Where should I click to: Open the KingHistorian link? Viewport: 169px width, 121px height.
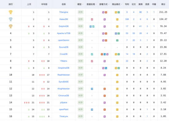pyautogui.click(x=64, y=89)
